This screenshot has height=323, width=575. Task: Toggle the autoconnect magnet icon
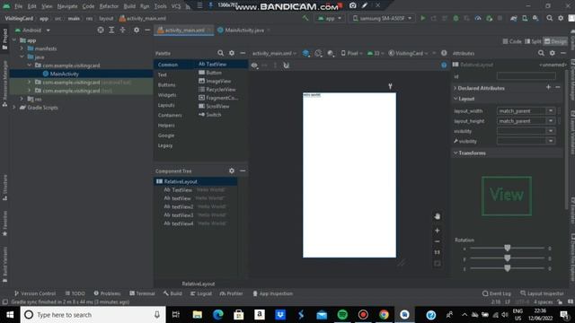[286, 65]
